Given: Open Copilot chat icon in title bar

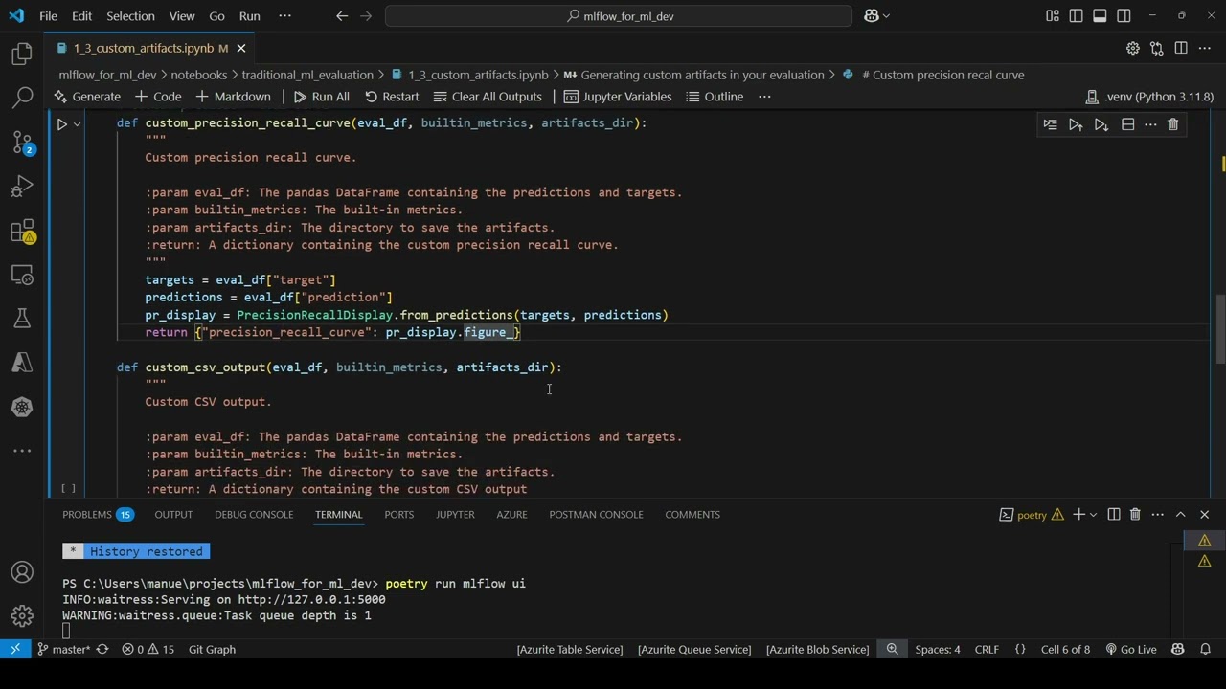Looking at the screenshot, I should [872, 15].
